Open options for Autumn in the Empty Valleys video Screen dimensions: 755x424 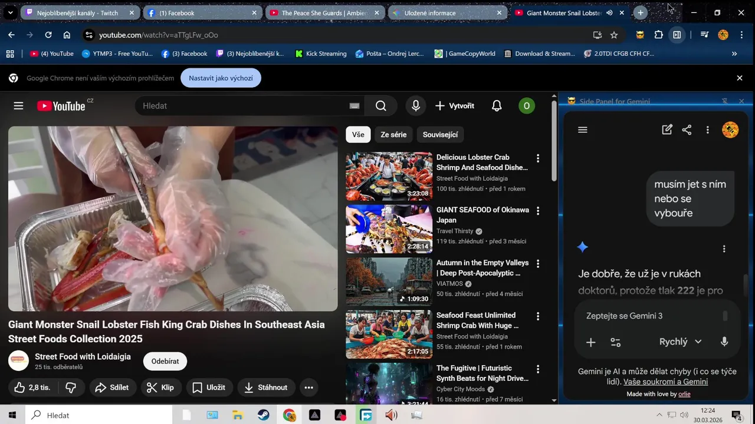pyautogui.click(x=537, y=264)
